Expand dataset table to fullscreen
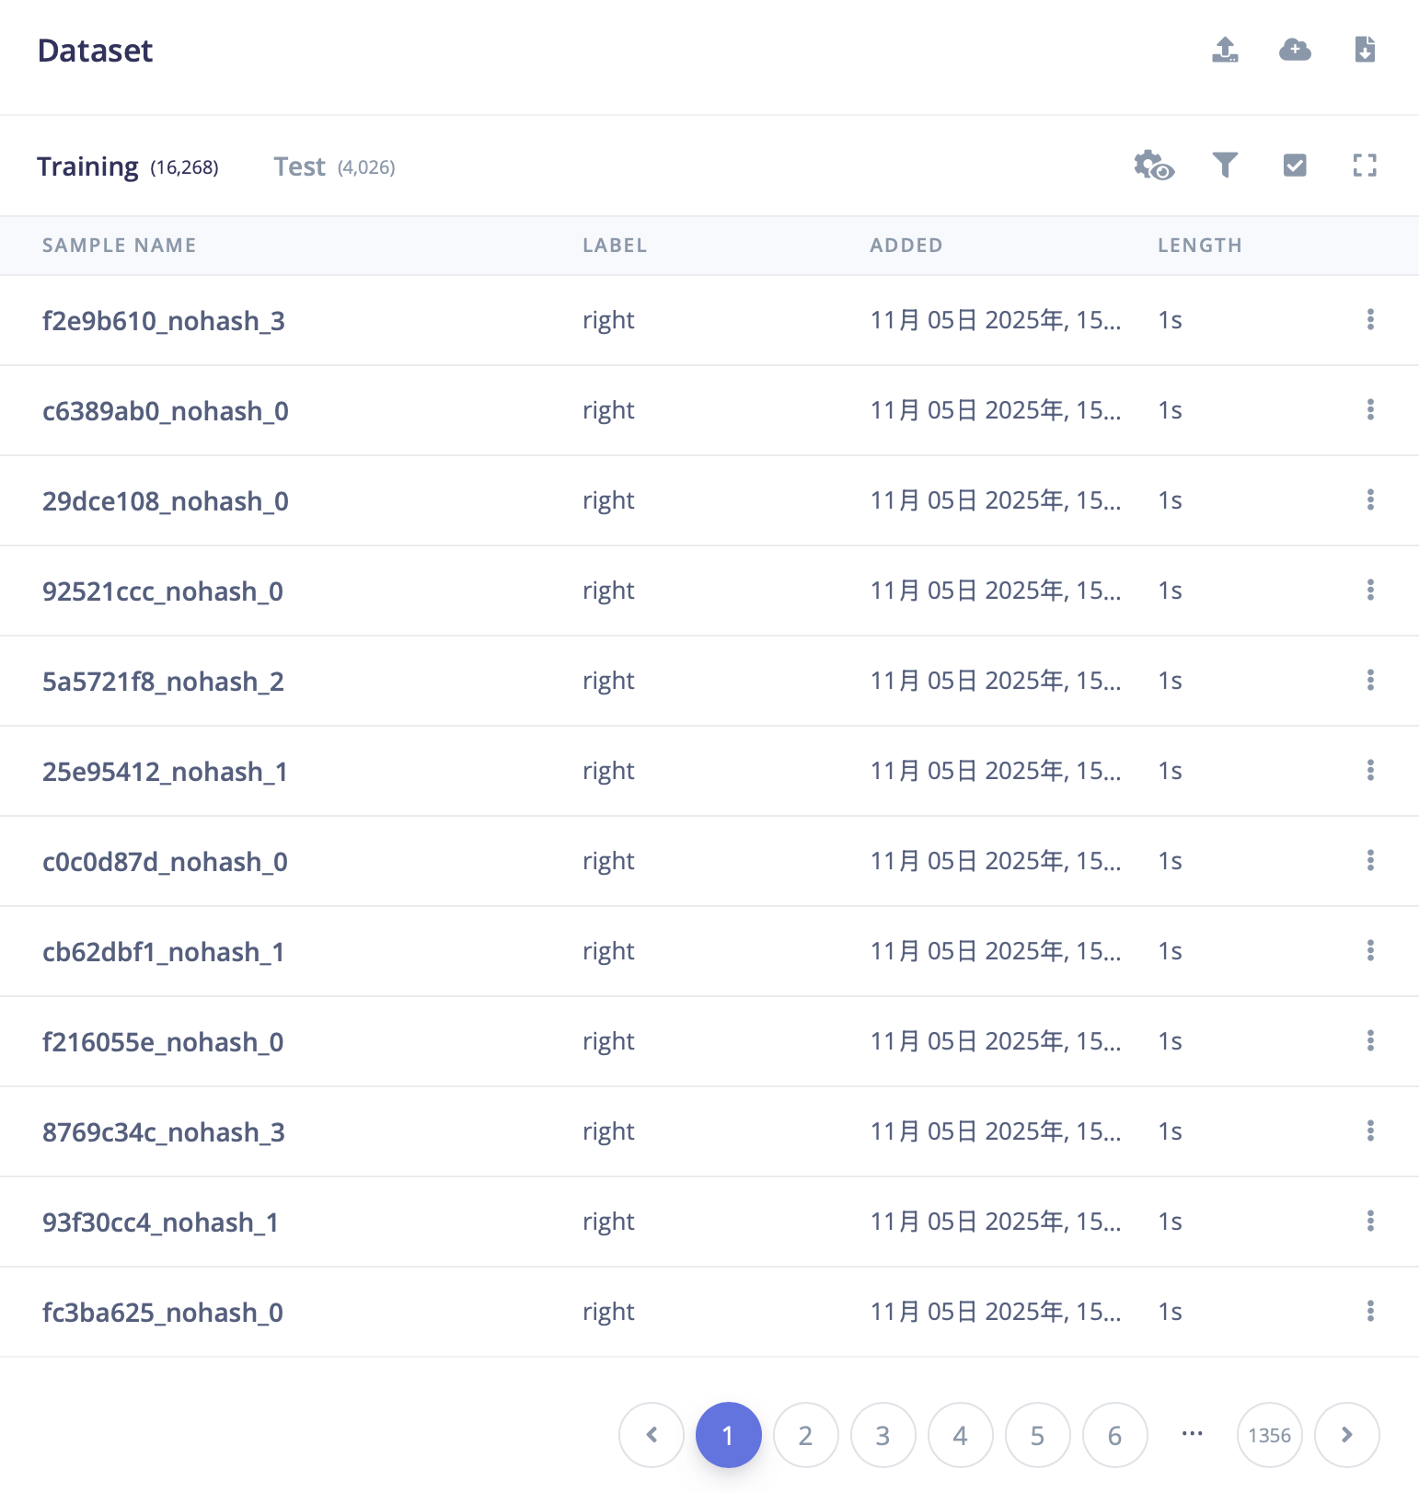The height and width of the screenshot is (1492, 1419). [x=1365, y=166]
